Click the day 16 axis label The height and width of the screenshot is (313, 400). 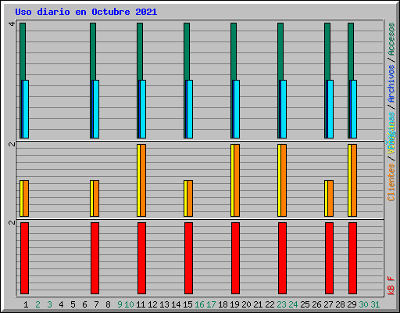point(199,304)
